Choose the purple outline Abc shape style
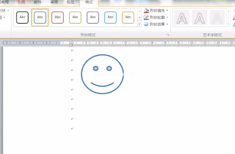The height and width of the screenshot is (154, 235). (93, 17)
